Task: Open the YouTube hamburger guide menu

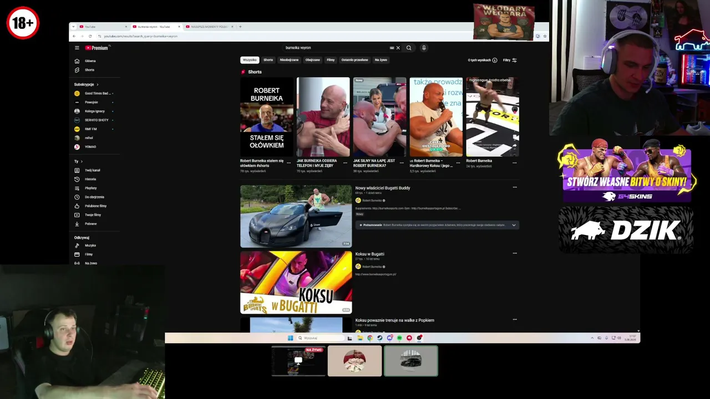Action: [x=77, y=48]
